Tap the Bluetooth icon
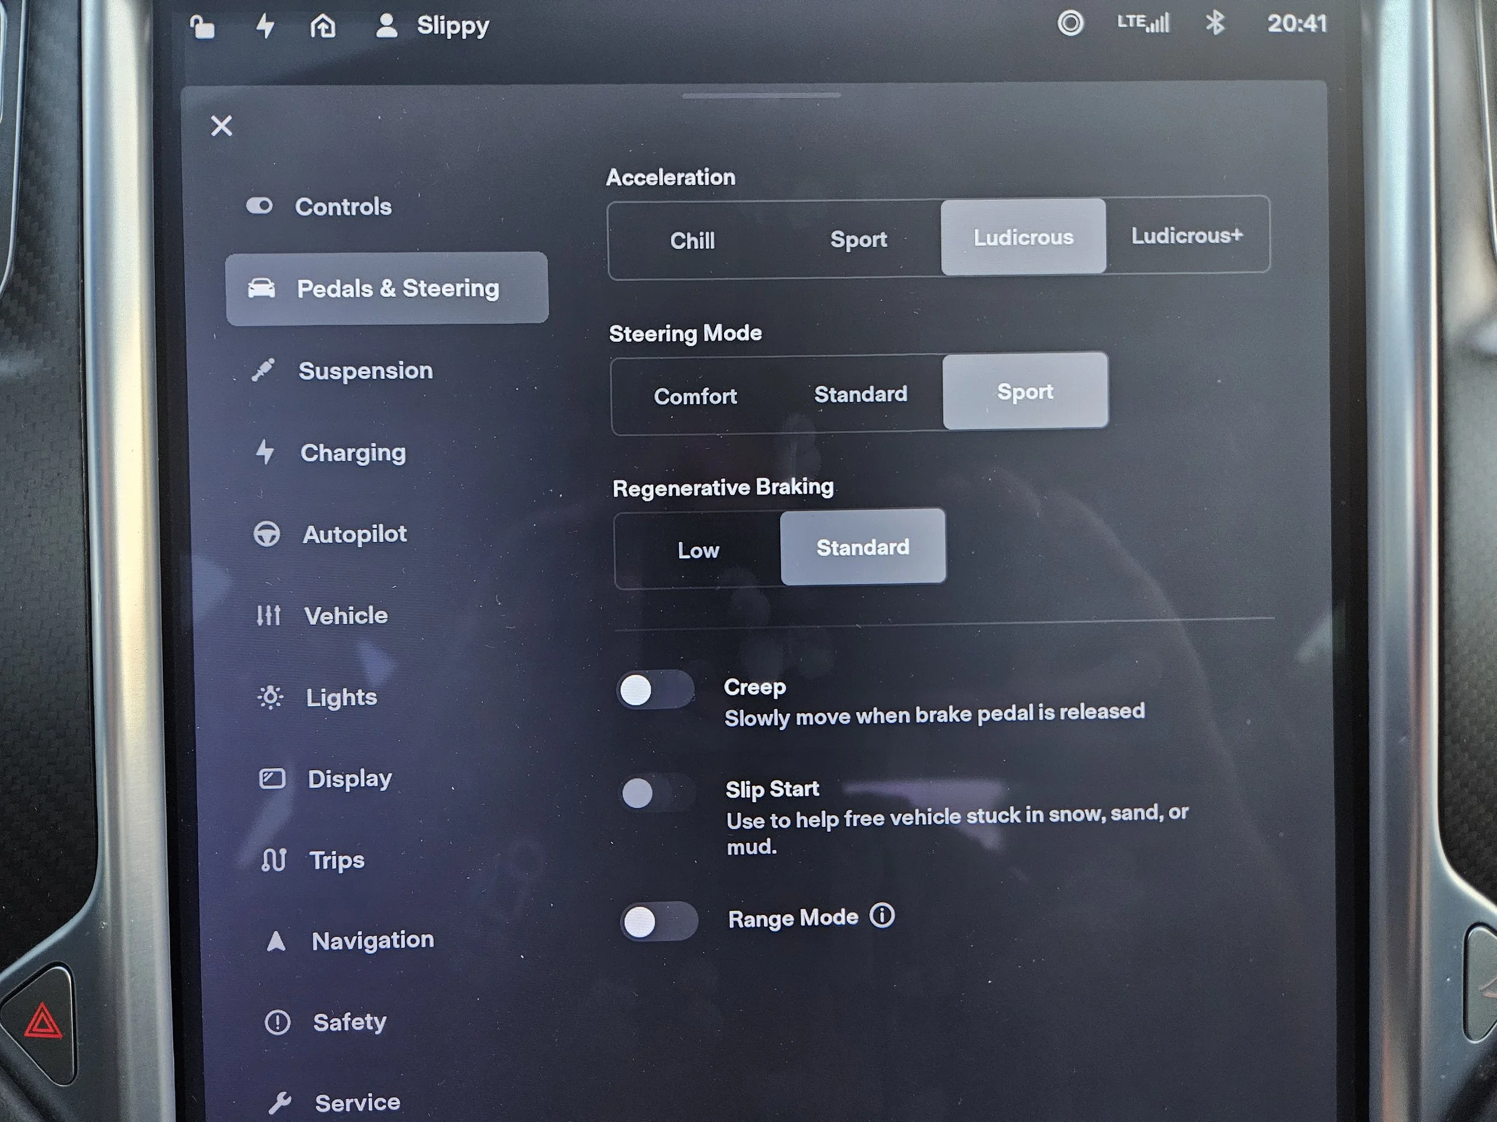This screenshot has width=1497, height=1122. click(1216, 23)
